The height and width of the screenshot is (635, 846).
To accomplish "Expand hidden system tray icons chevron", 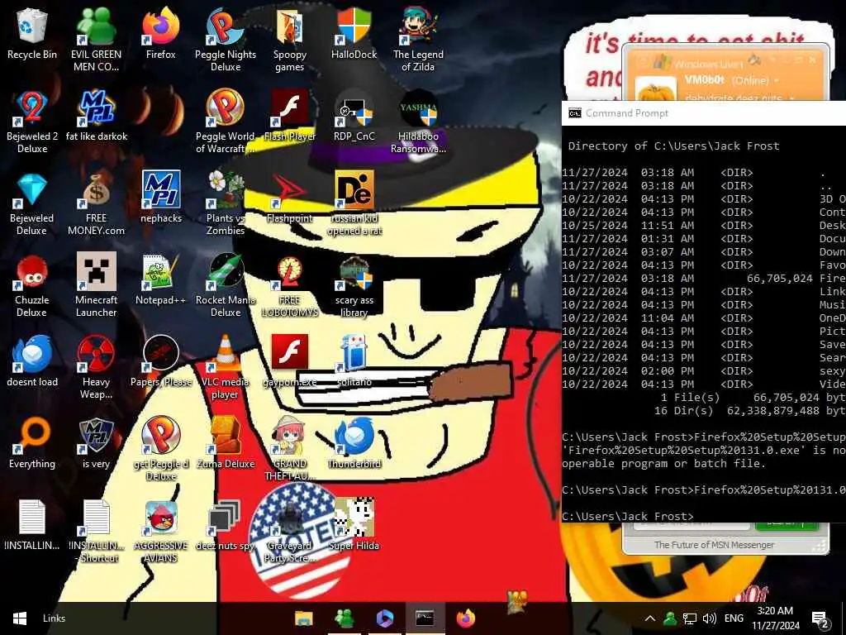I will pos(650,618).
